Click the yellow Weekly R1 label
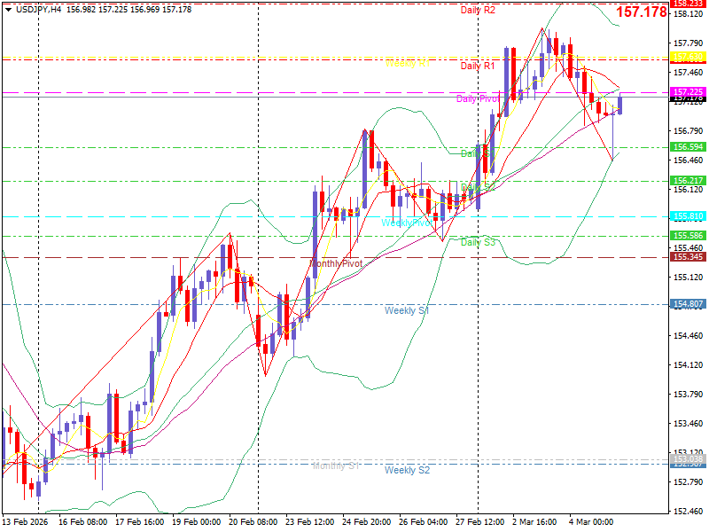Screen dimensions: 709x532 click(x=408, y=64)
